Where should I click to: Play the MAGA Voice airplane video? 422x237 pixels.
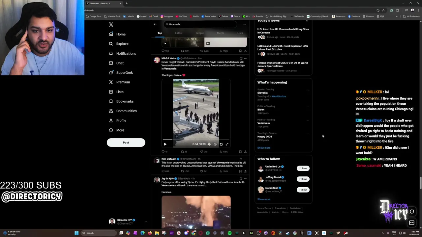coord(165,144)
